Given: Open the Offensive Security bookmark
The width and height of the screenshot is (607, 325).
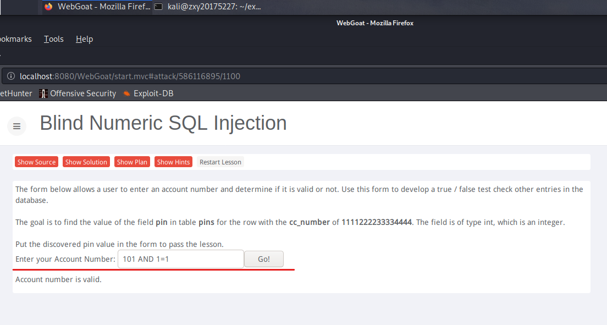Looking at the screenshot, I should tap(78, 93).
